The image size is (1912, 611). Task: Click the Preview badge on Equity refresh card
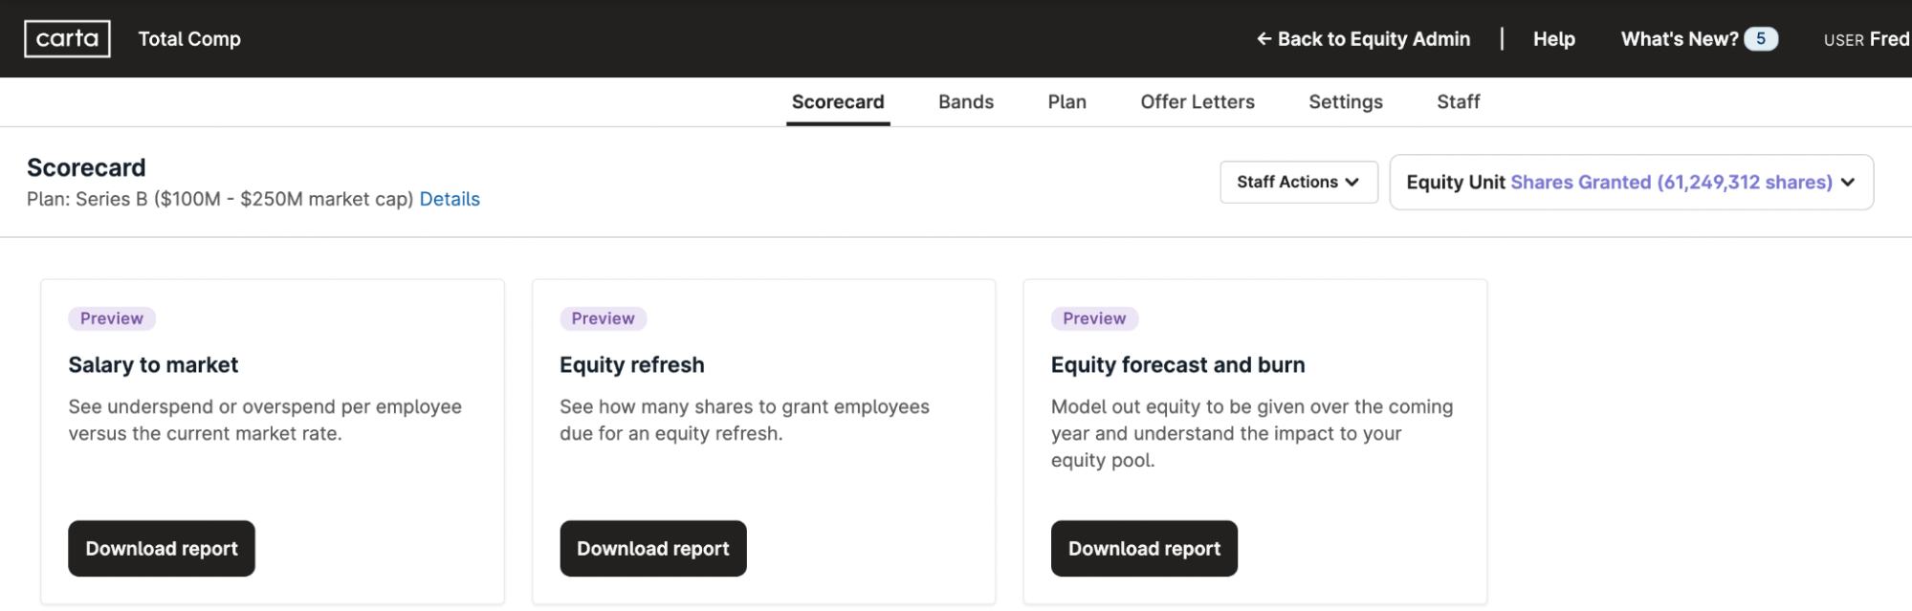[x=603, y=318]
